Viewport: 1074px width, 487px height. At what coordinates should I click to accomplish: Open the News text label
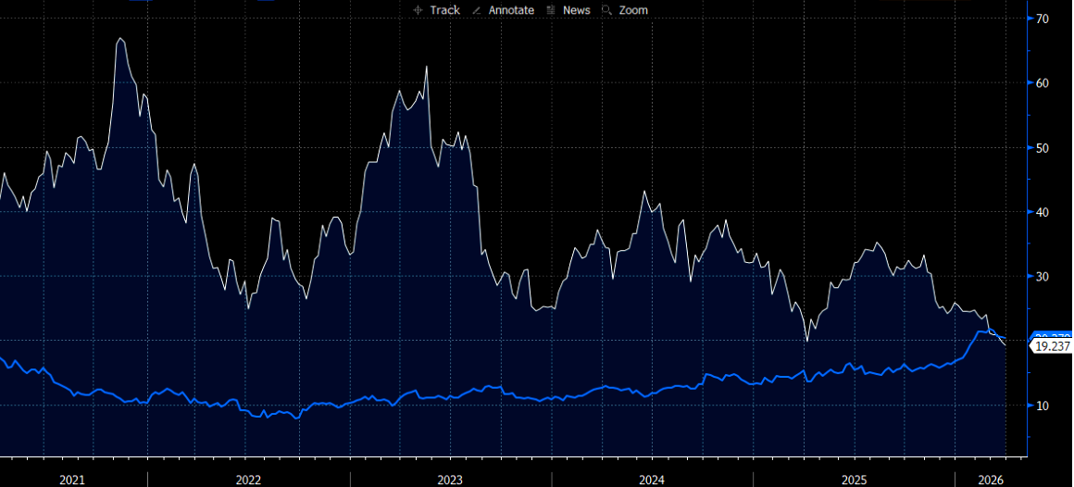pos(576,10)
